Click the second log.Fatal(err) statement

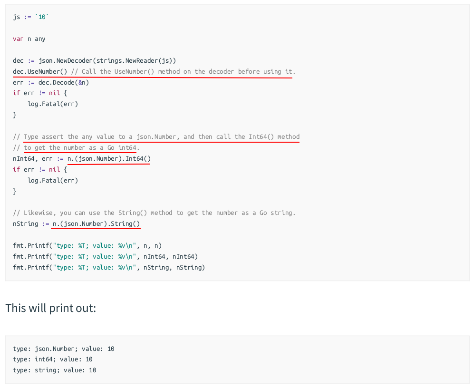[53, 180]
